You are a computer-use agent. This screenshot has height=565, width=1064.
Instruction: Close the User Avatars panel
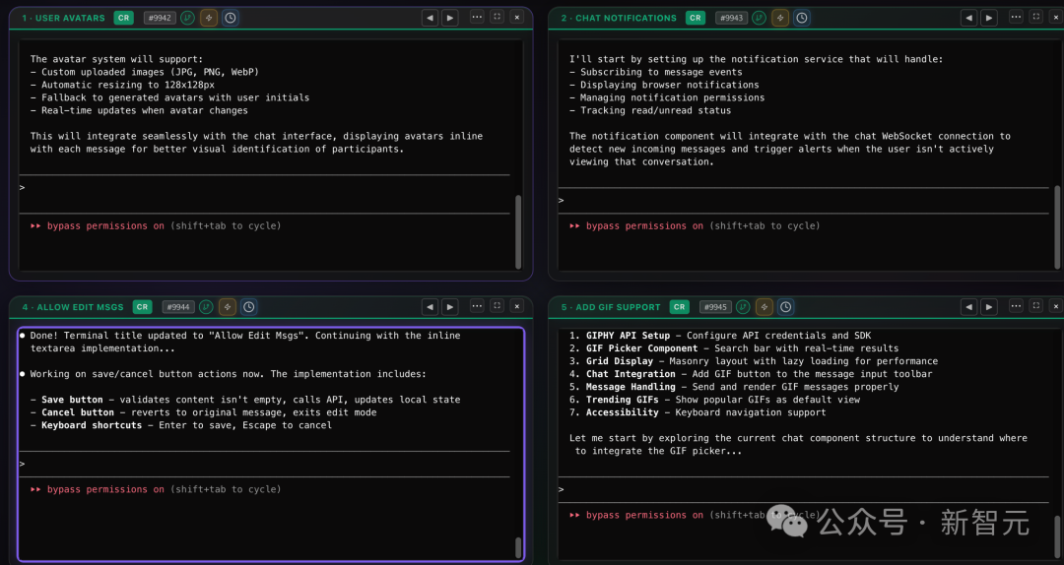(517, 17)
